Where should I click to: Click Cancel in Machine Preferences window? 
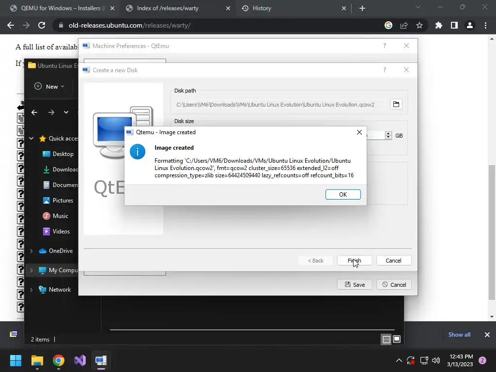pyautogui.click(x=394, y=285)
